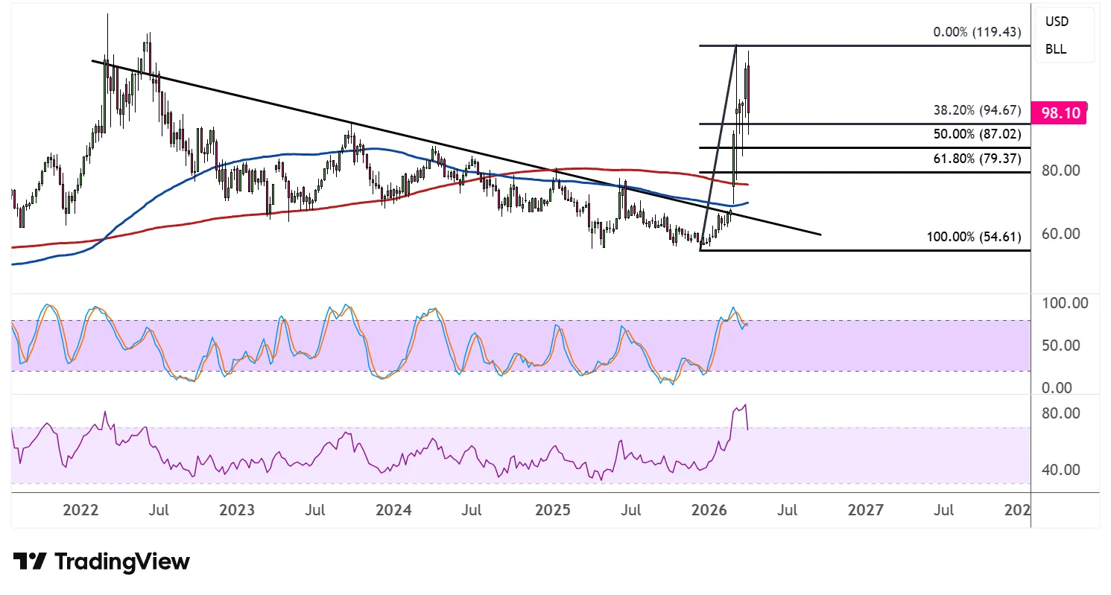Image resolution: width=1111 pixels, height=595 pixels.
Task: Click the pink 98.10 current price tag
Action: [x=1060, y=113]
